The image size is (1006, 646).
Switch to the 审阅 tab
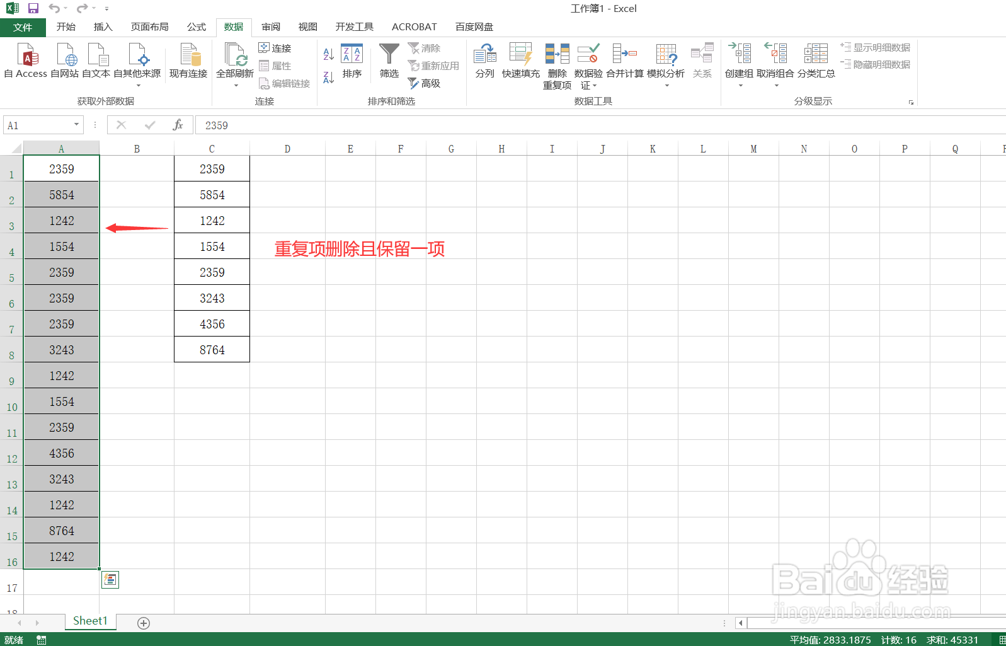coord(271,27)
